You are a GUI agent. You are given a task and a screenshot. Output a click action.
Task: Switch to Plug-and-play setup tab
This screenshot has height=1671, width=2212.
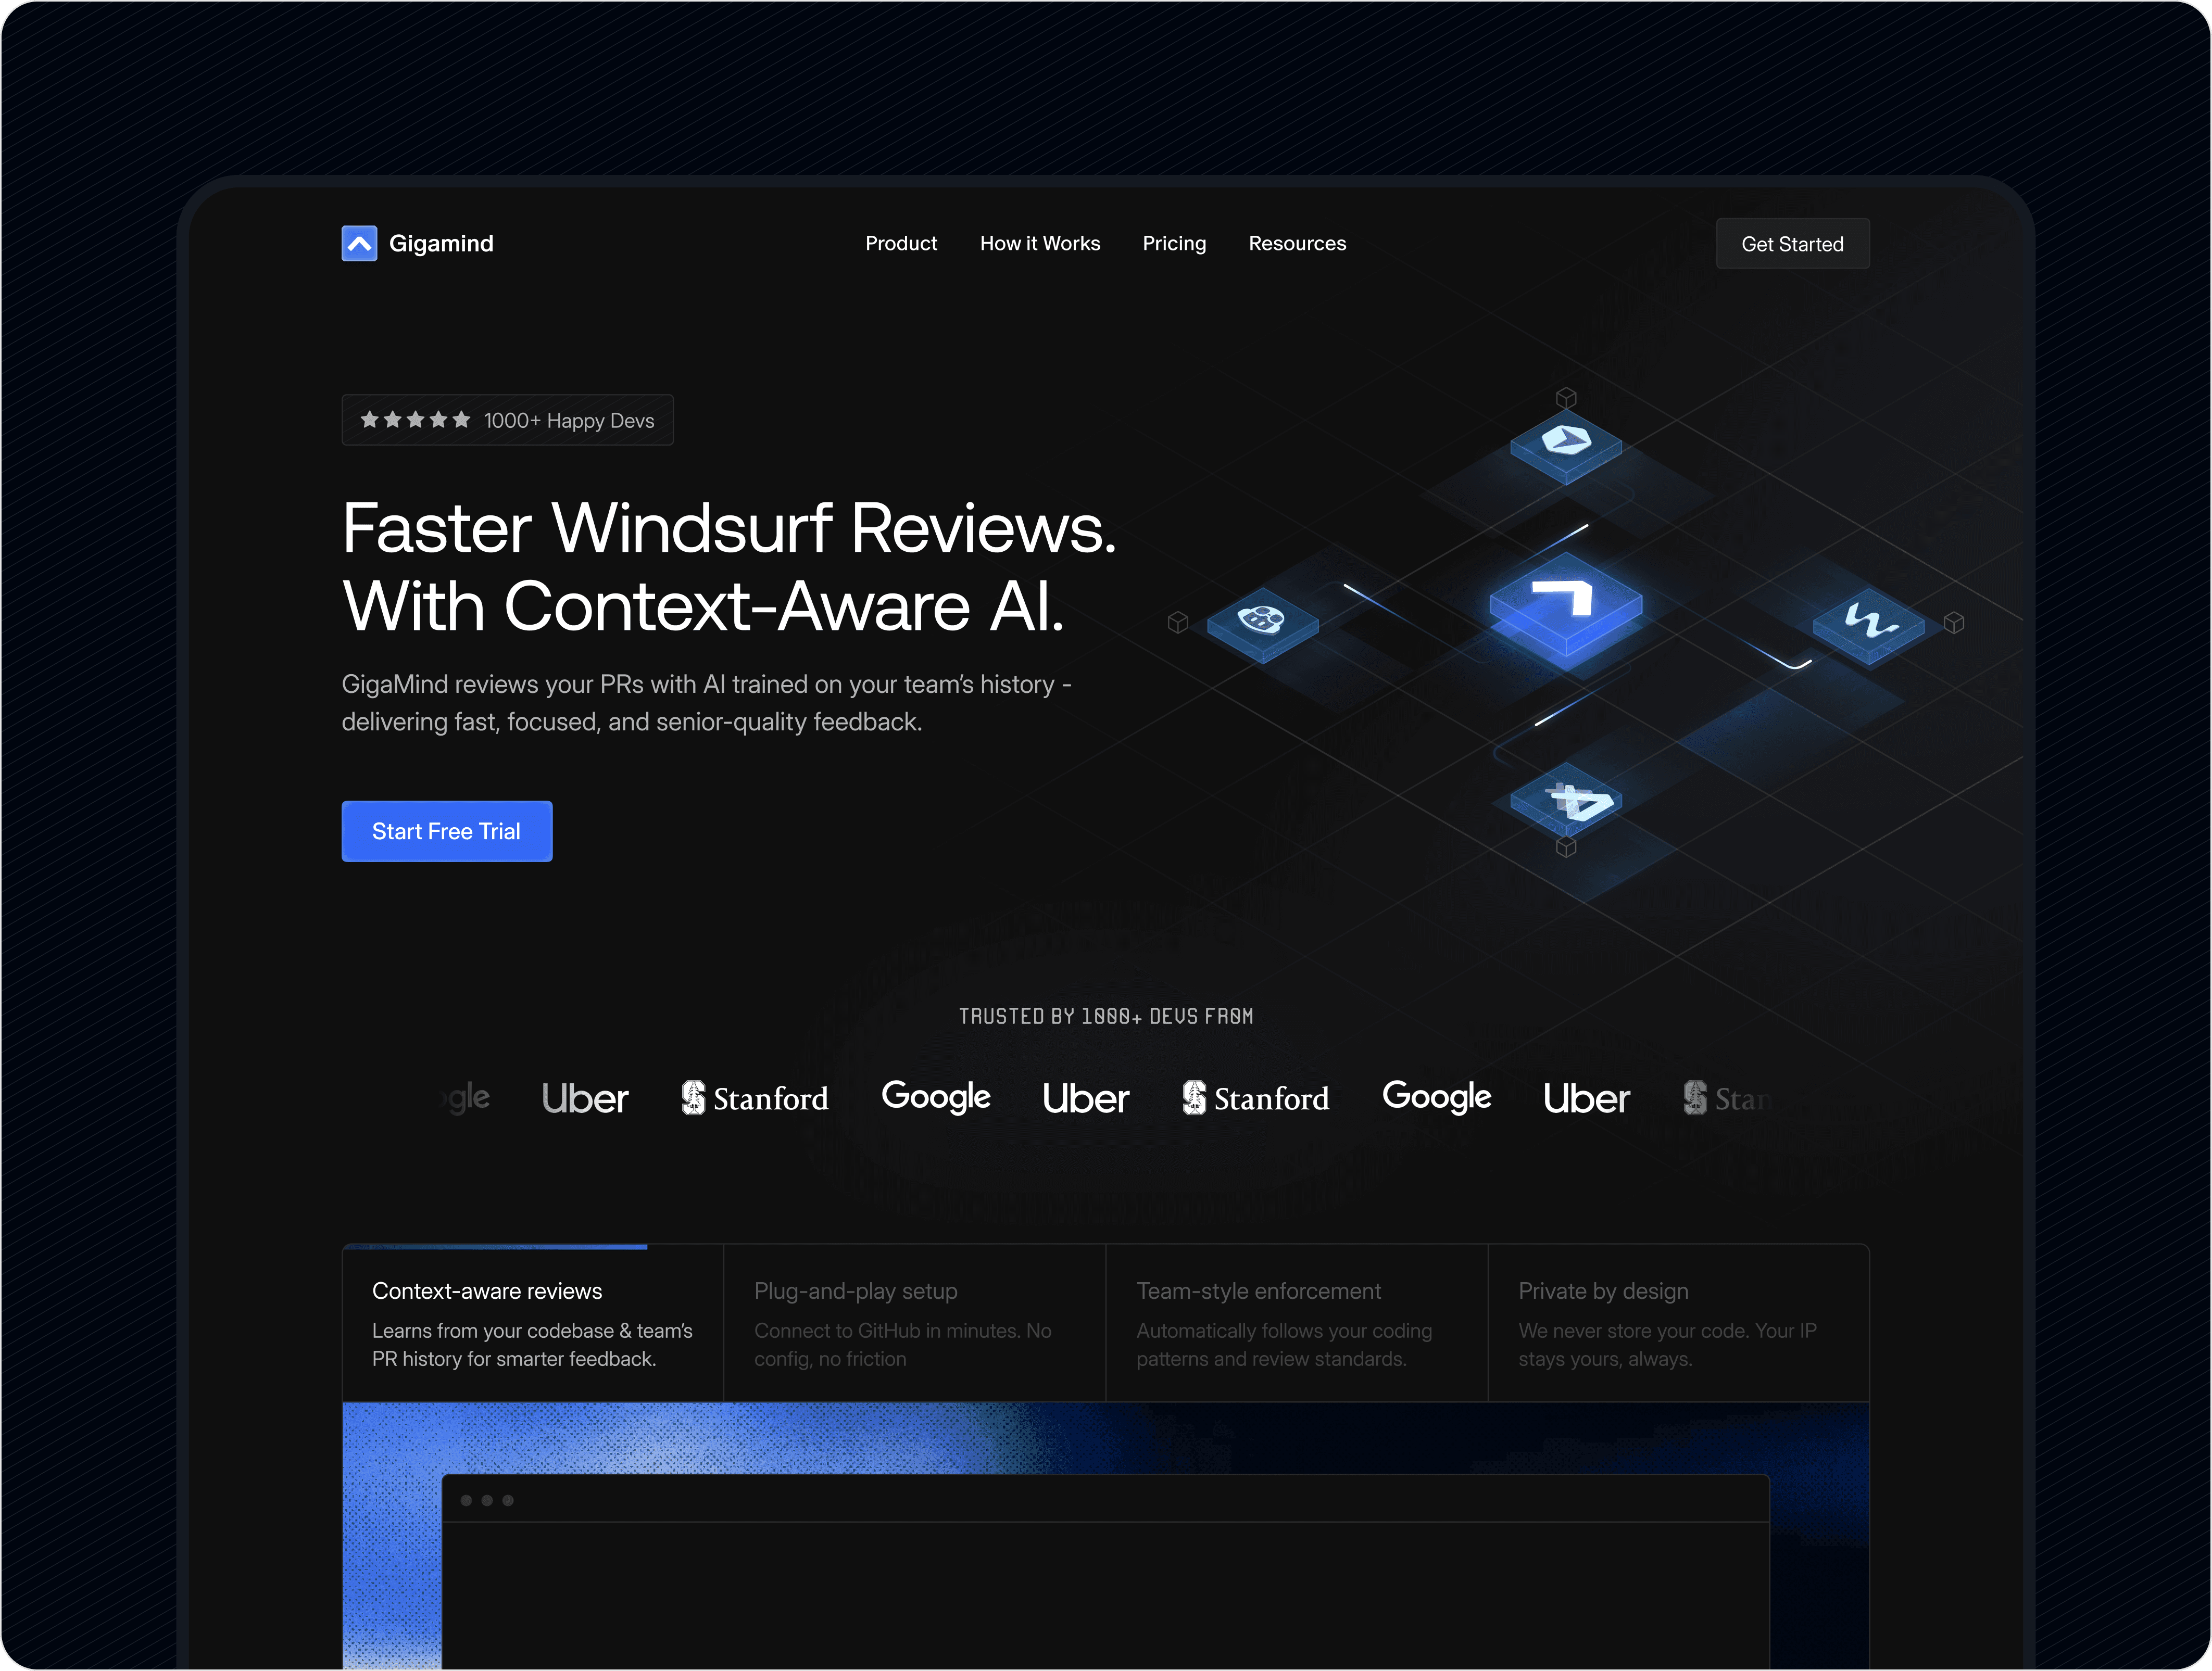pos(914,1323)
